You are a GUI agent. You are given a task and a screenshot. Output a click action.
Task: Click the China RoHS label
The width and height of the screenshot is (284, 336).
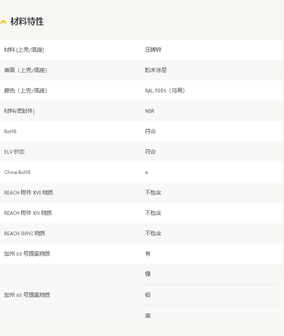[x=17, y=172]
